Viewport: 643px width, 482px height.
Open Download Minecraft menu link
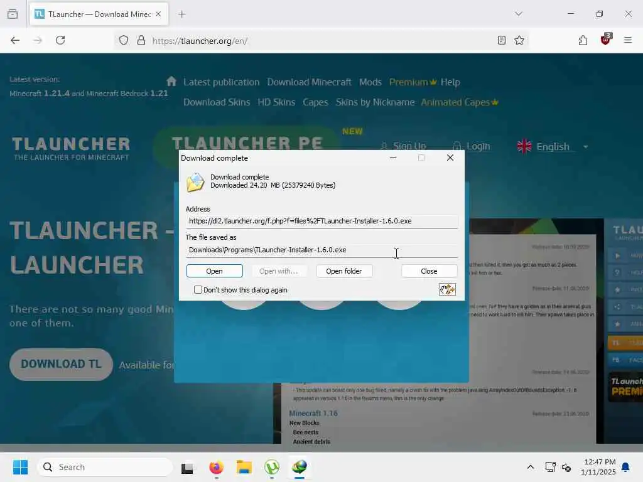pyautogui.click(x=309, y=82)
